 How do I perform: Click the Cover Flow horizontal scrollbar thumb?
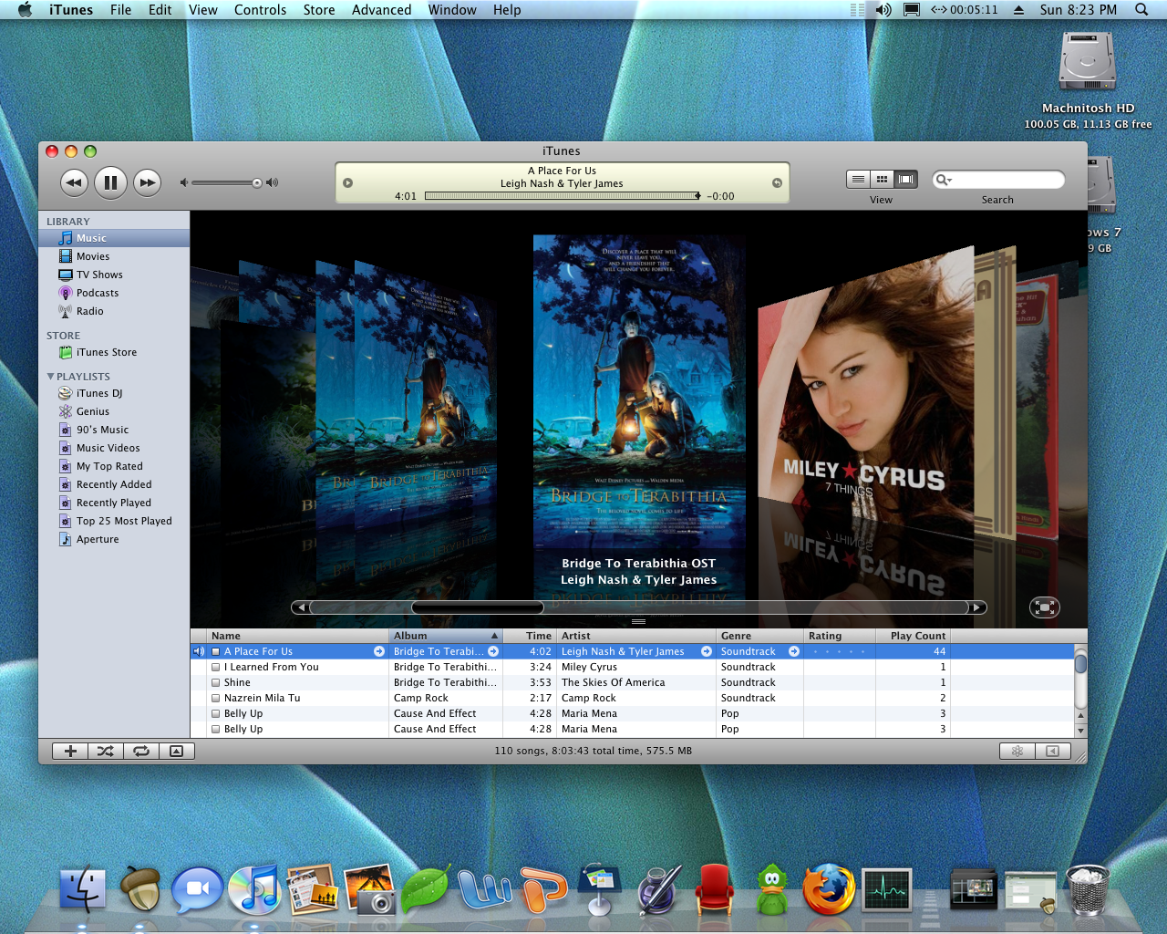[x=477, y=607]
